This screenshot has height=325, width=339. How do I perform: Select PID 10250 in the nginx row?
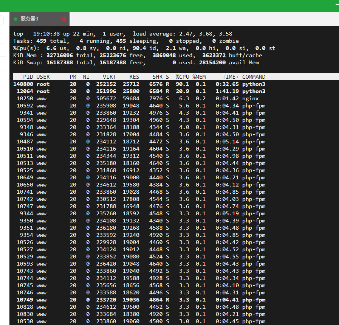pos(25,98)
